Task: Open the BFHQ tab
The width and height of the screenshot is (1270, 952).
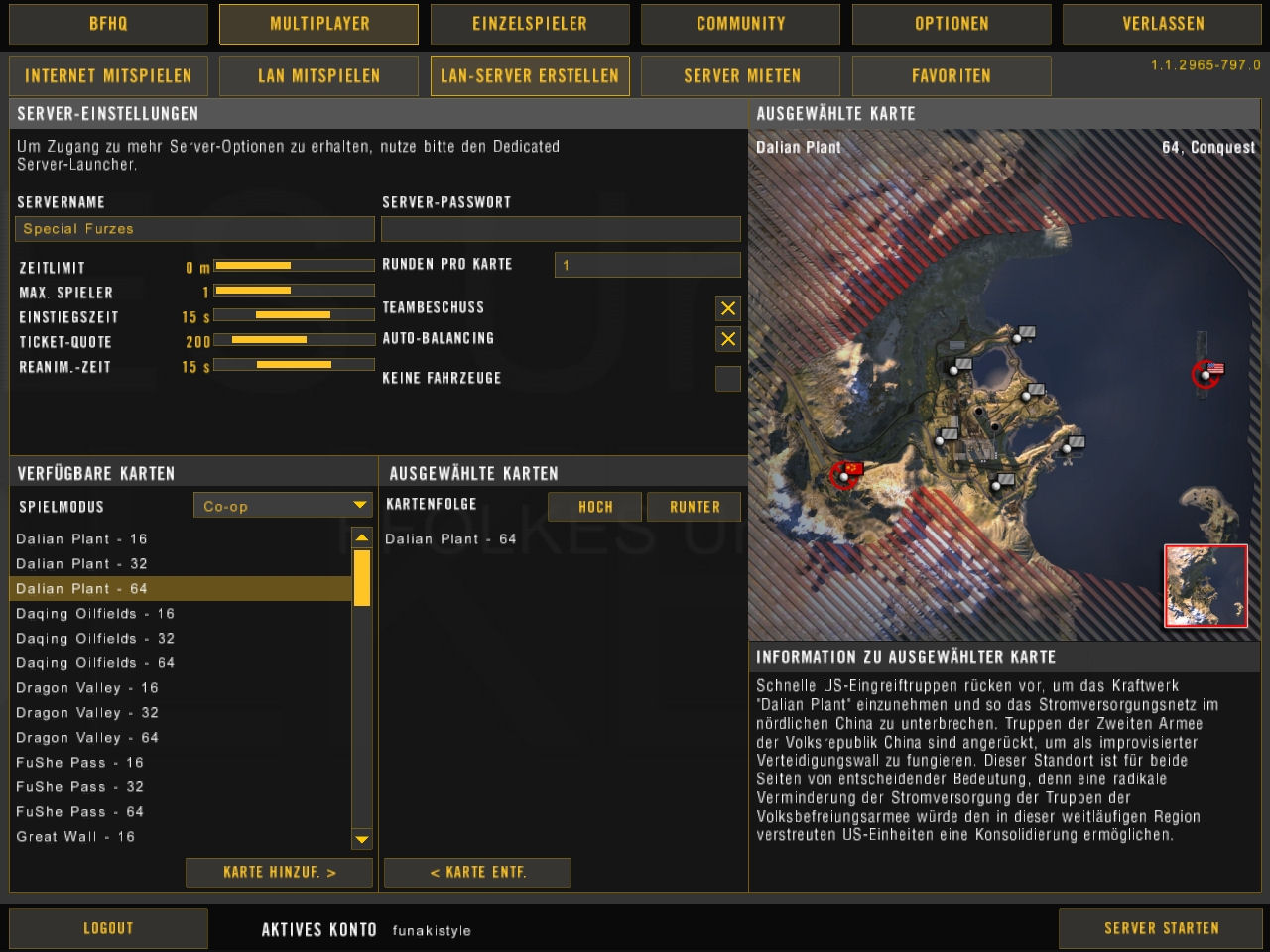Action: pos(108,24)
